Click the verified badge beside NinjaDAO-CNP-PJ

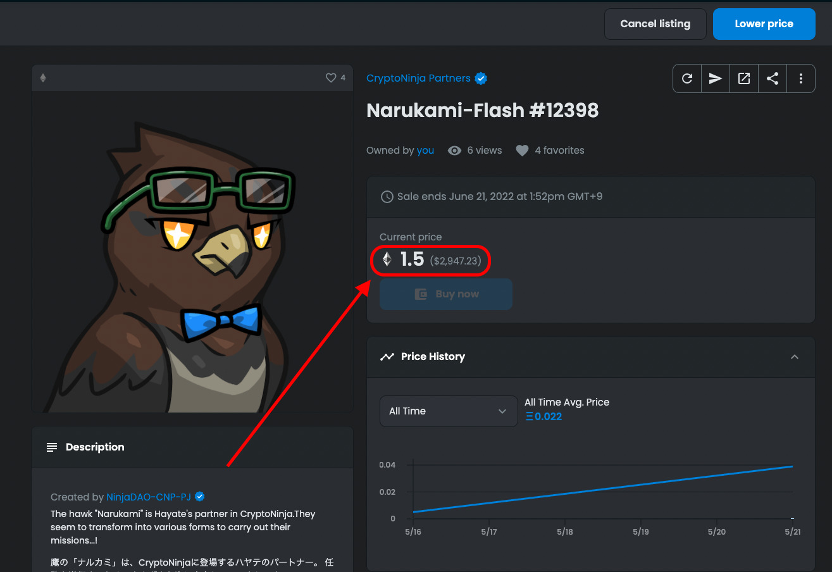(199, 497)
